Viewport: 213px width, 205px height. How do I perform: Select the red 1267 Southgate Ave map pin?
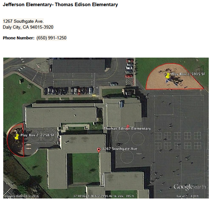pyautogui.click(x=99, y=150)
